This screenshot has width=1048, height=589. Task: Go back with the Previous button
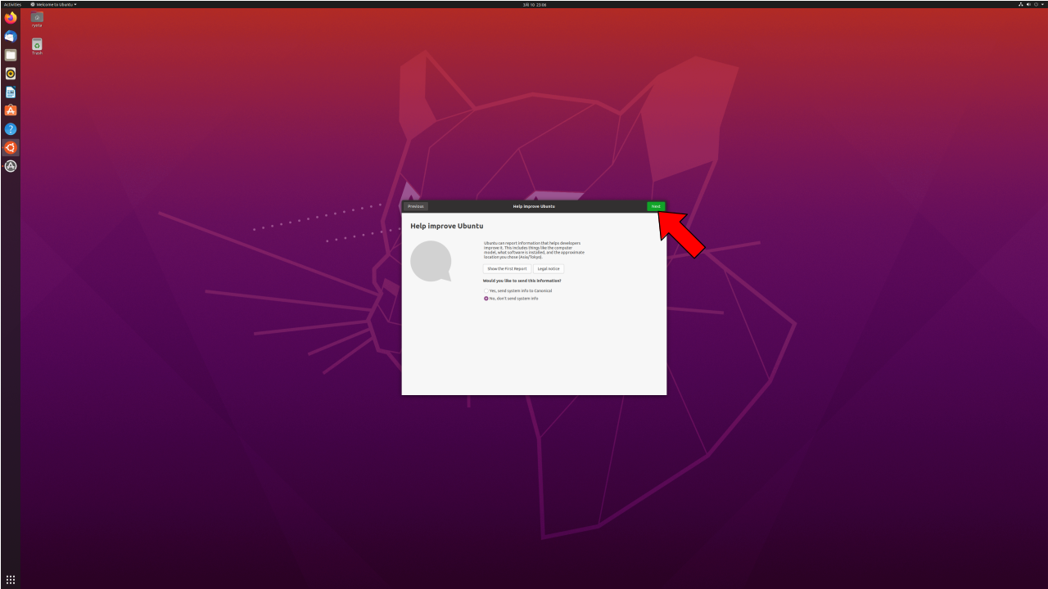(x=416, y=206)
